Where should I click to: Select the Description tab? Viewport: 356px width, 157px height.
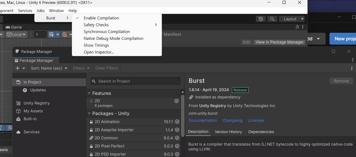[198, 132]
